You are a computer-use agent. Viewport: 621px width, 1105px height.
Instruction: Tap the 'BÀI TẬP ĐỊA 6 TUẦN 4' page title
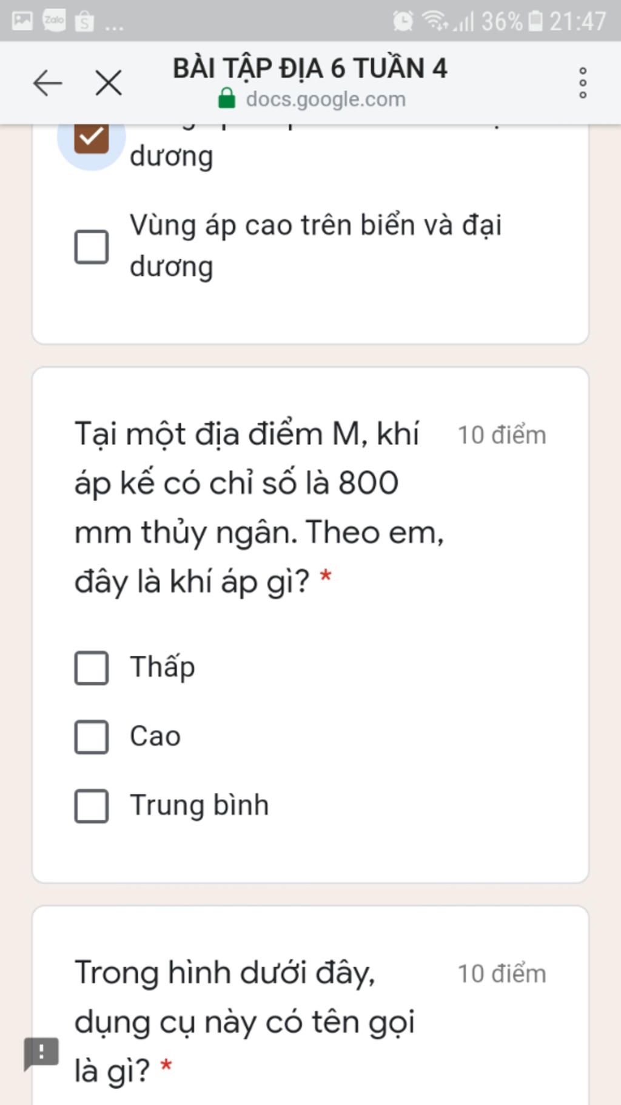pyautogui.click(x=310, y=67)
